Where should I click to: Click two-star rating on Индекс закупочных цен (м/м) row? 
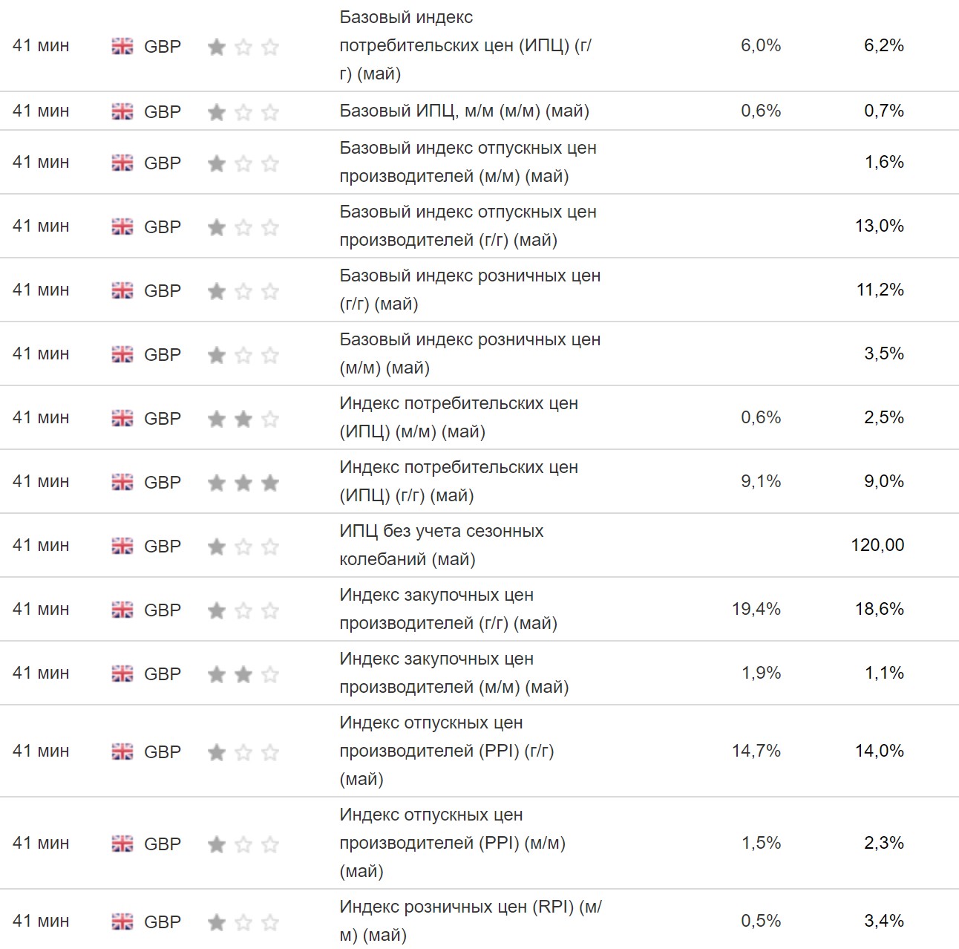pos(243,674)
